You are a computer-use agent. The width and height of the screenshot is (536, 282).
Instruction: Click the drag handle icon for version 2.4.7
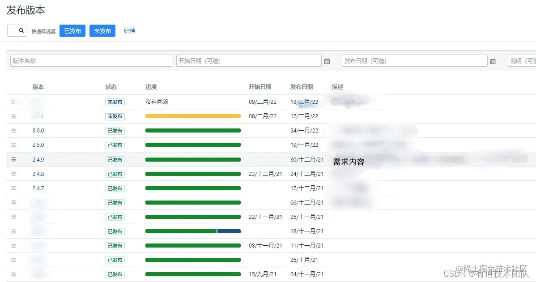click(13, 188)
